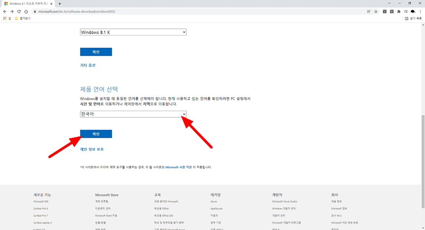
Task: Click the padlock site info icon
Action: tap(35, 11)
